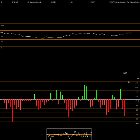Click the SI MunafaSutraR header text
This screenshot has height=140, width=140.
pos(34,2)
